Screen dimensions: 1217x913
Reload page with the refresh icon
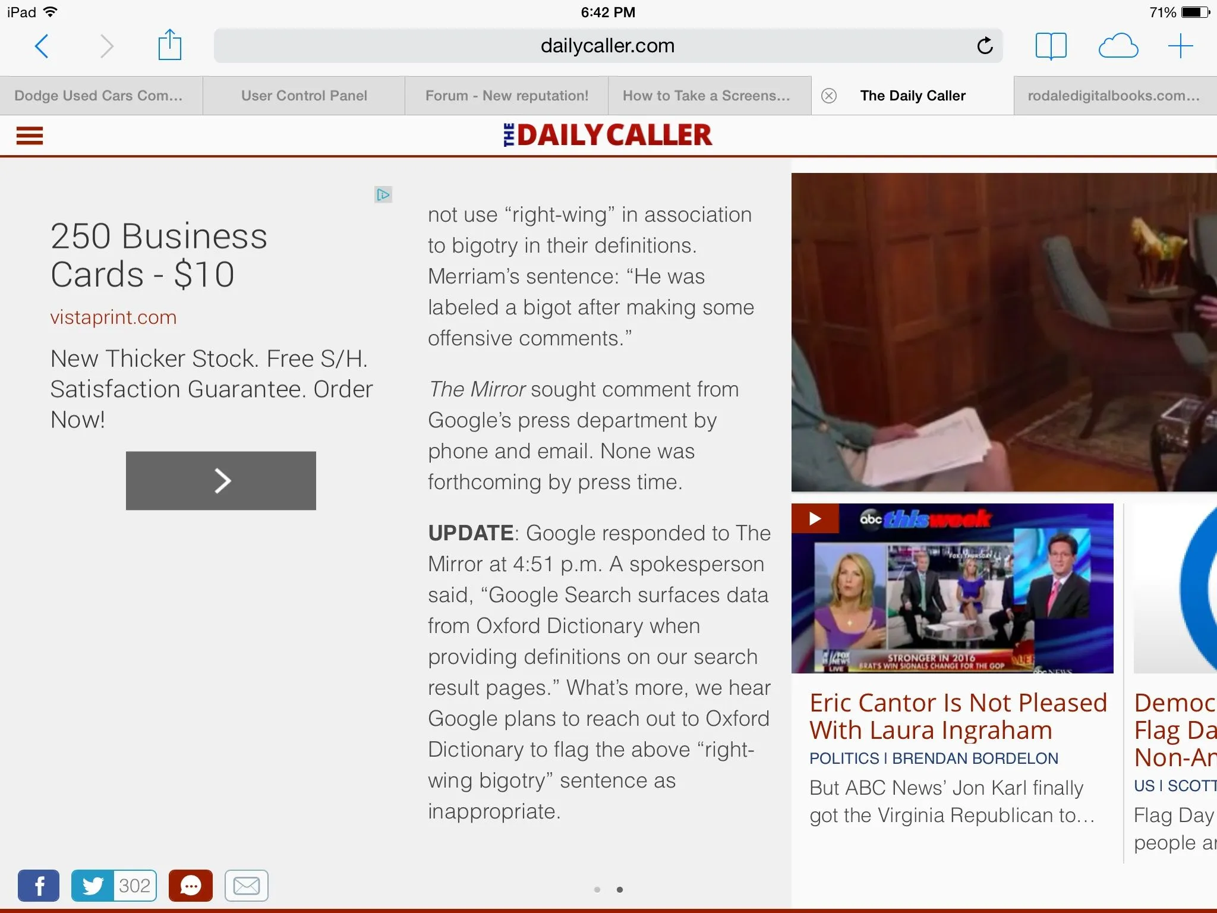click(x=985, y=46)
